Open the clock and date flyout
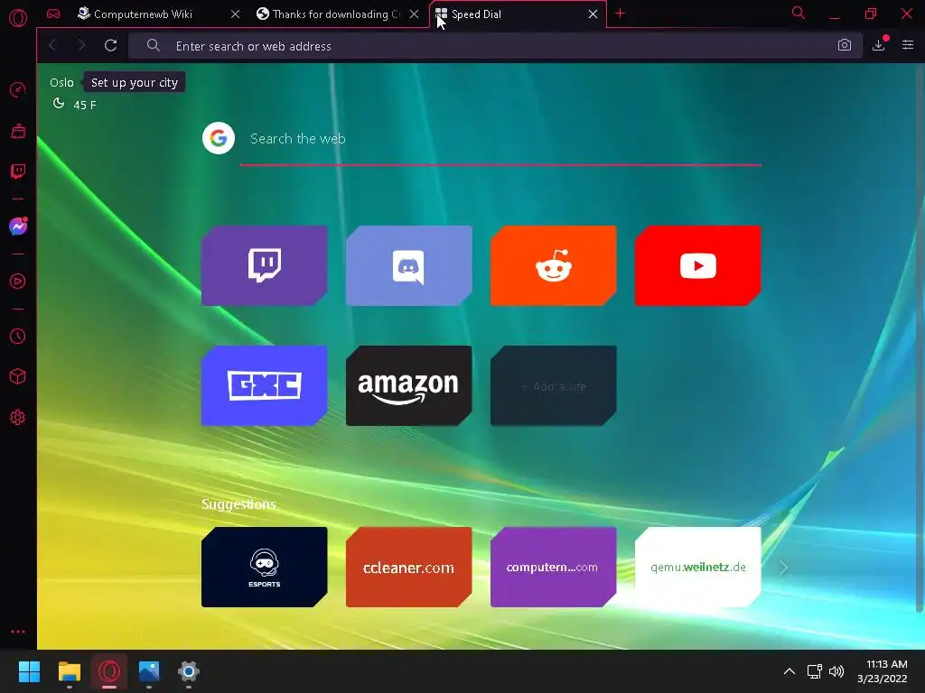925x693 pixels. (883, 671)
